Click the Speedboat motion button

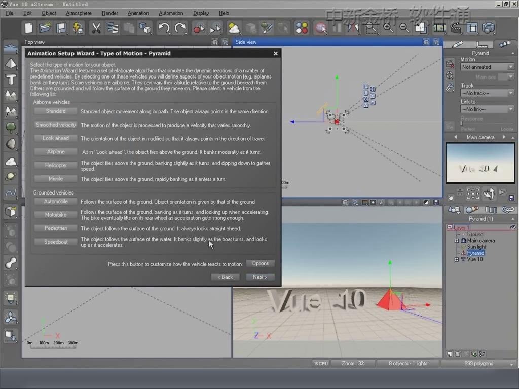coord(56,242)
